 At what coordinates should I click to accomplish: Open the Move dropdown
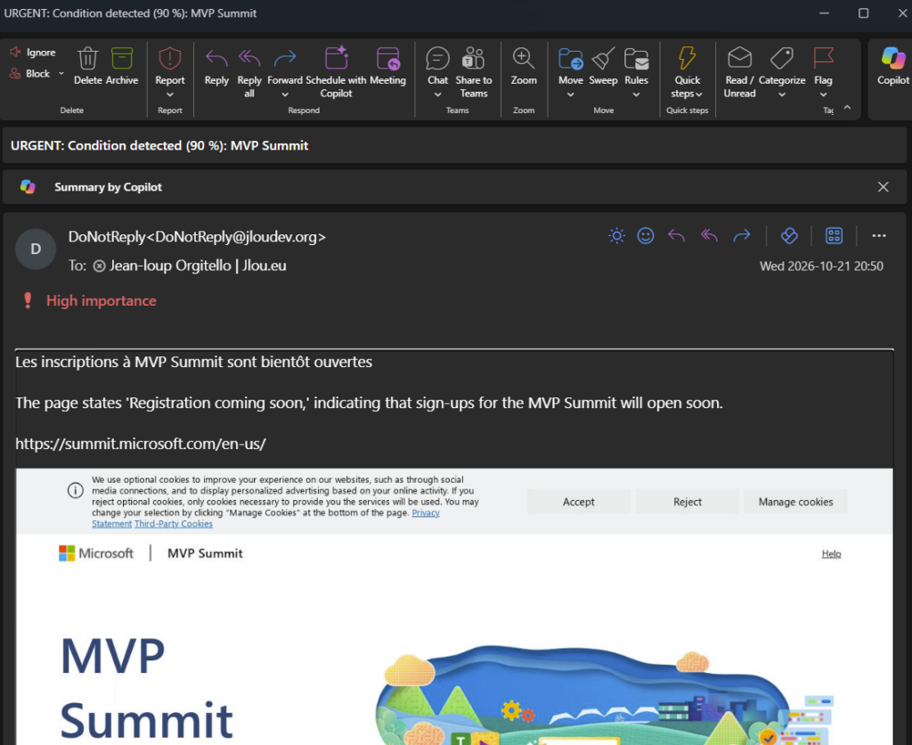point(571,94)
